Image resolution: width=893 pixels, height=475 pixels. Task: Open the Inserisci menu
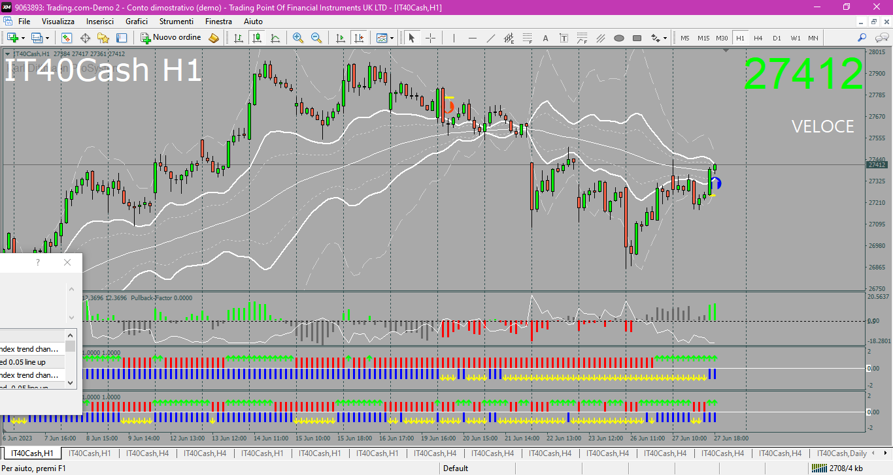click(x=100, y=22)
